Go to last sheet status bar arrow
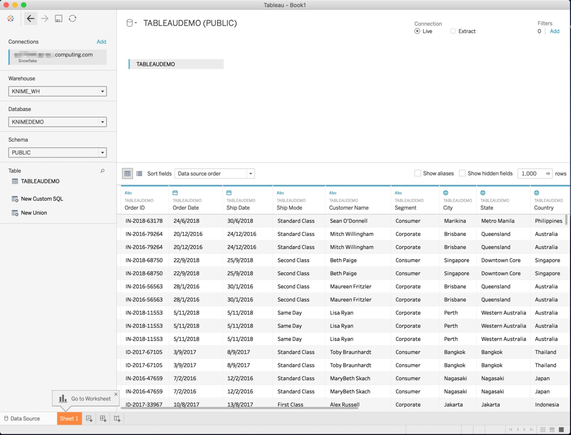 [532, 429]
